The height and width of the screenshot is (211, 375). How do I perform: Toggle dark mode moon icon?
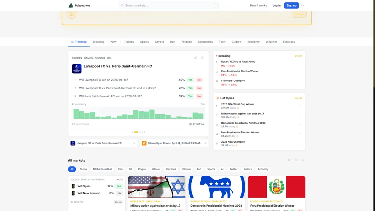(302, 5)
